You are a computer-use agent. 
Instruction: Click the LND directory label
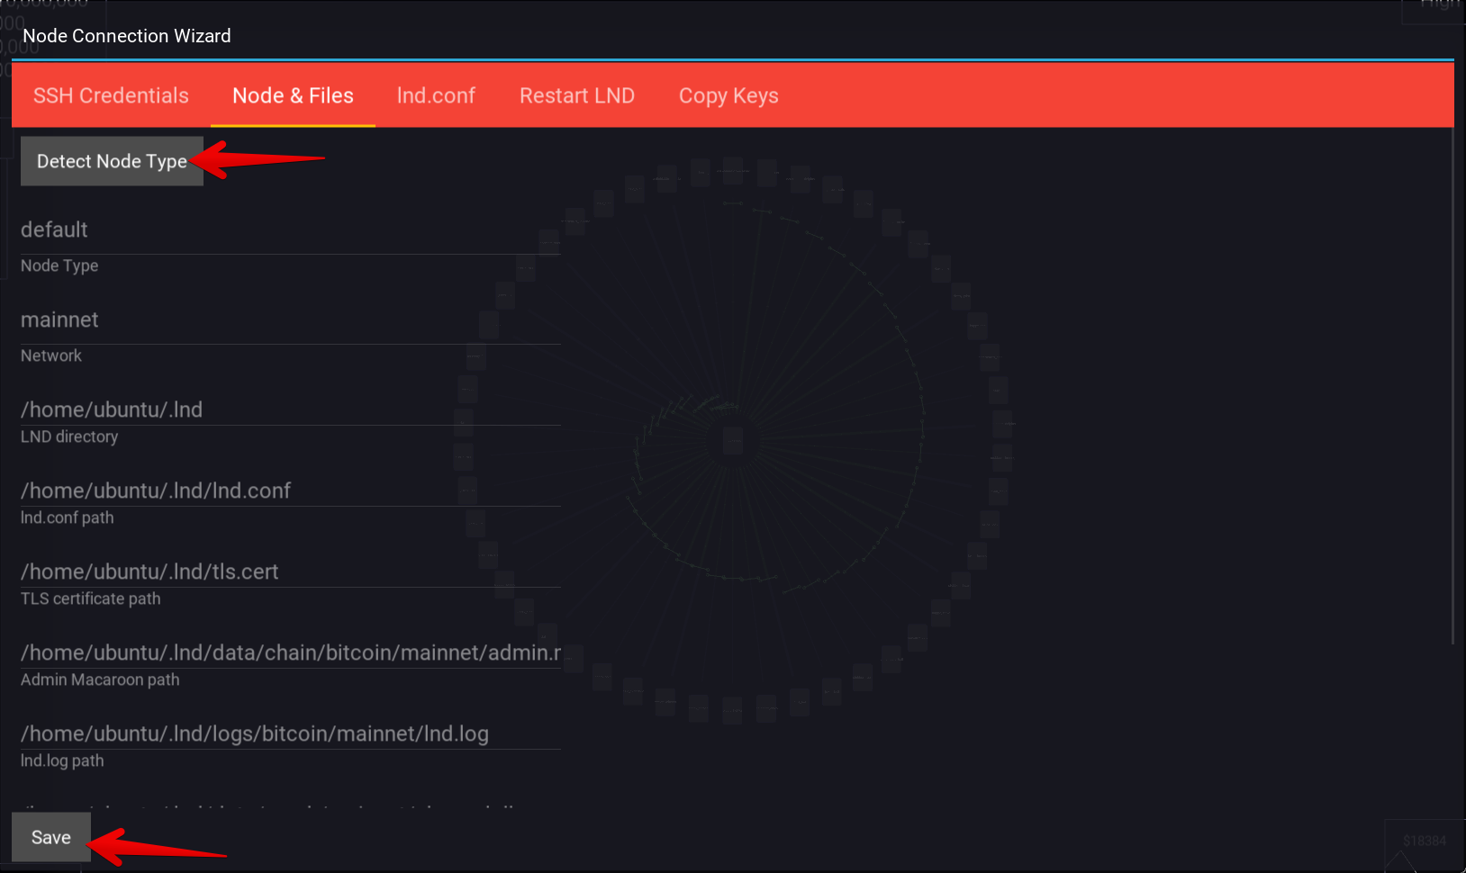coord(69,436)
